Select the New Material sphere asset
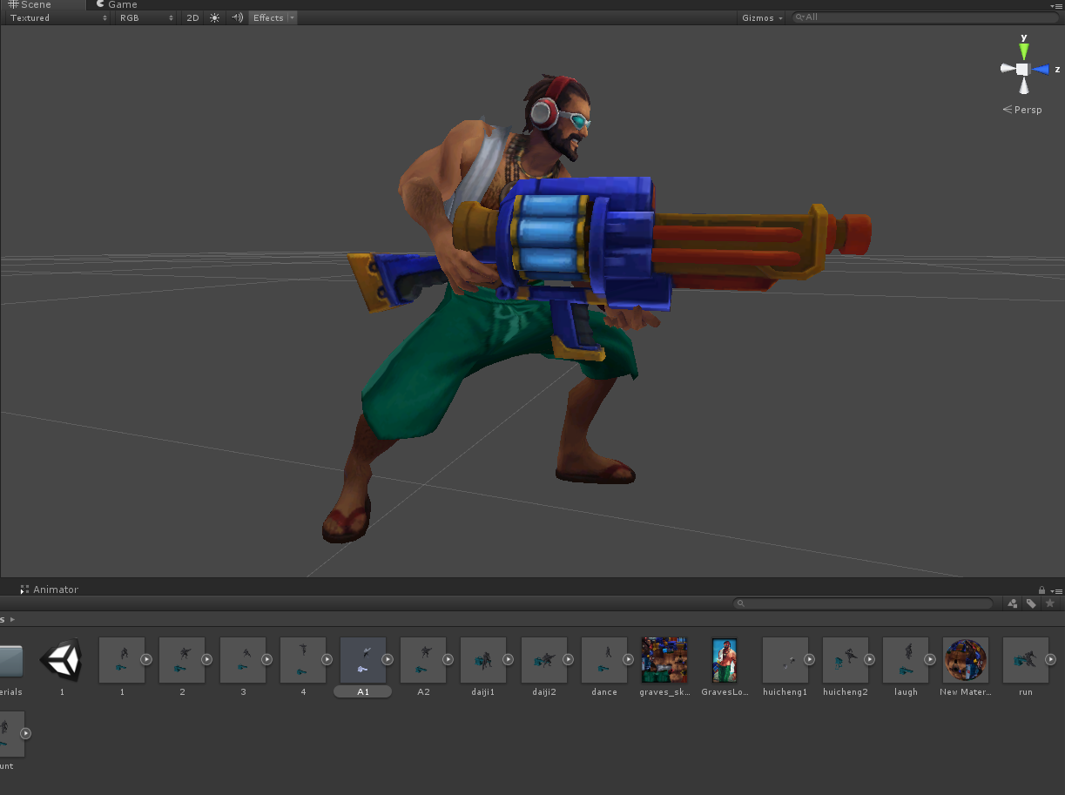Screen dimensions: 1065x795 coord(965,660)
